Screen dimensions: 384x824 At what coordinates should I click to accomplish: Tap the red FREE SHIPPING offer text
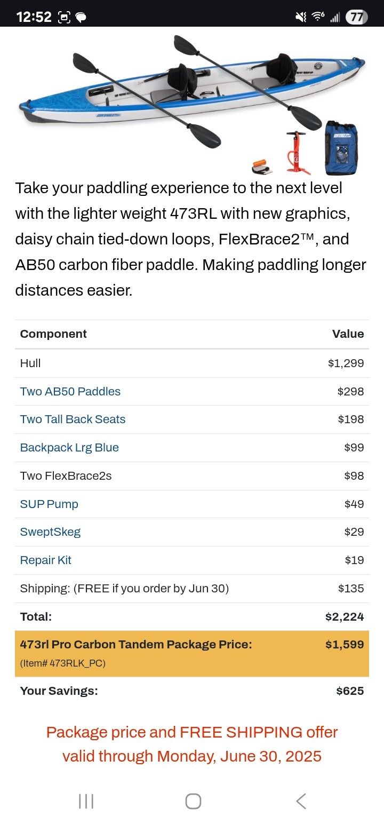(192, 744)
